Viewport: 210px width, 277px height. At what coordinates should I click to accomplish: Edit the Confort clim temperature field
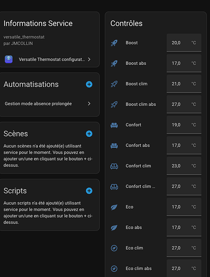(184, 166)
